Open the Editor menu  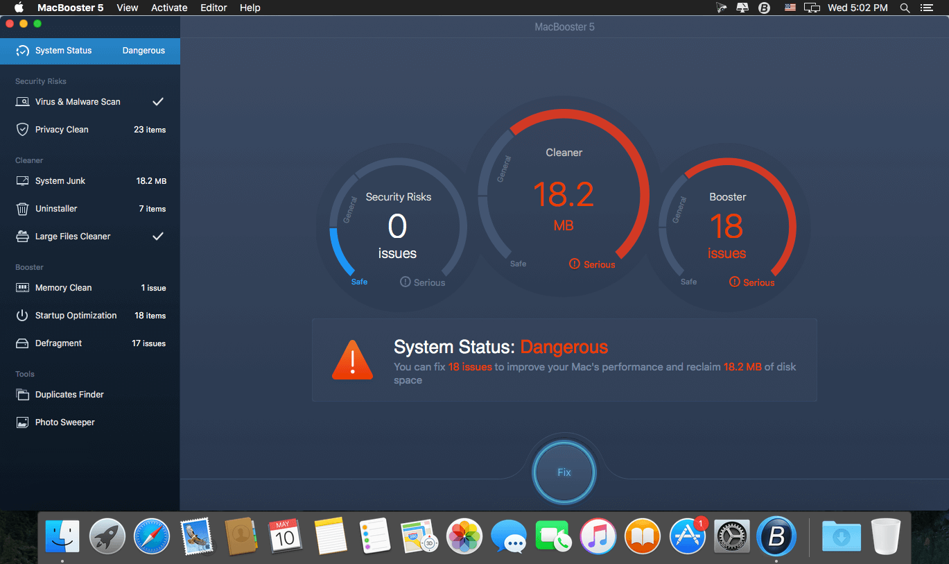point(214,8)
